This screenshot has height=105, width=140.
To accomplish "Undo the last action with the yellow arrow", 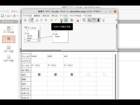I will click(x=51, y=20).
